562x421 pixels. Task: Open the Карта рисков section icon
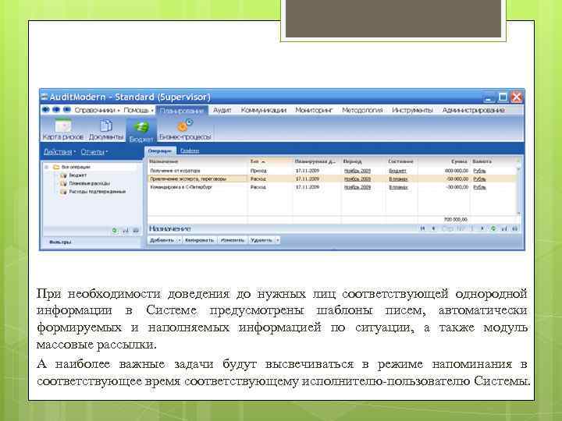[62, 126]
